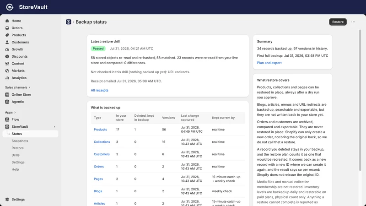Click the Backup status page title
The image size is (366, 206).
[91, 22]
